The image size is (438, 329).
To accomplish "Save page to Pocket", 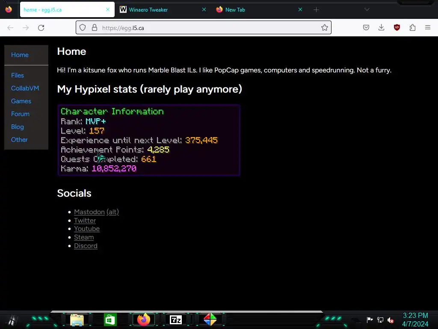I will tap(366, 27).
